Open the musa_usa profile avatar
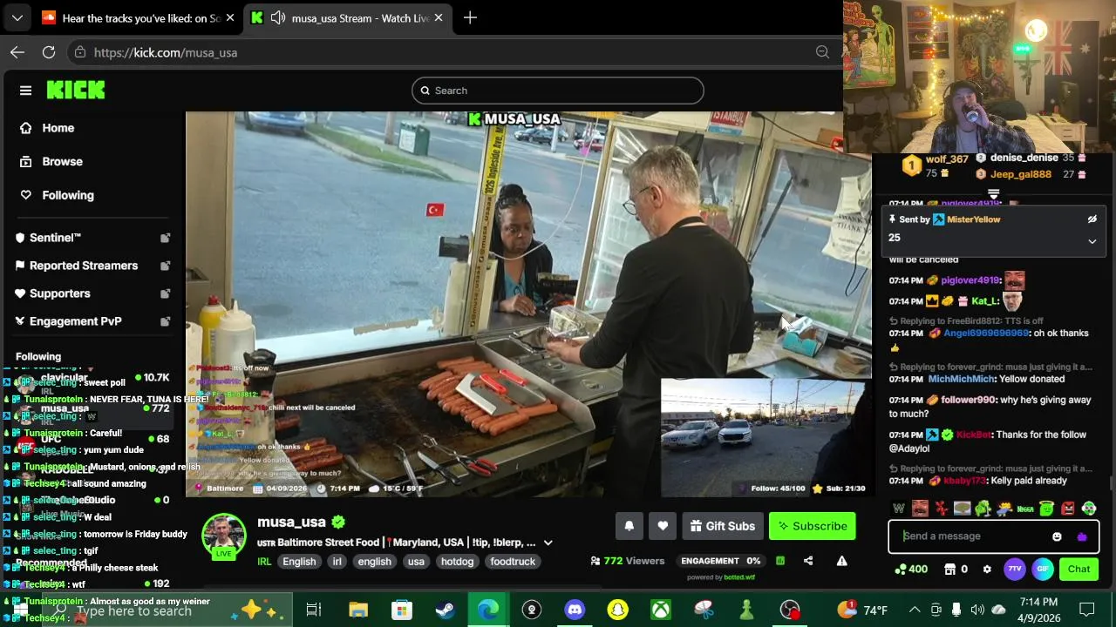The height and width of the screenshot is (627, 1116). (x=224, y=536)
